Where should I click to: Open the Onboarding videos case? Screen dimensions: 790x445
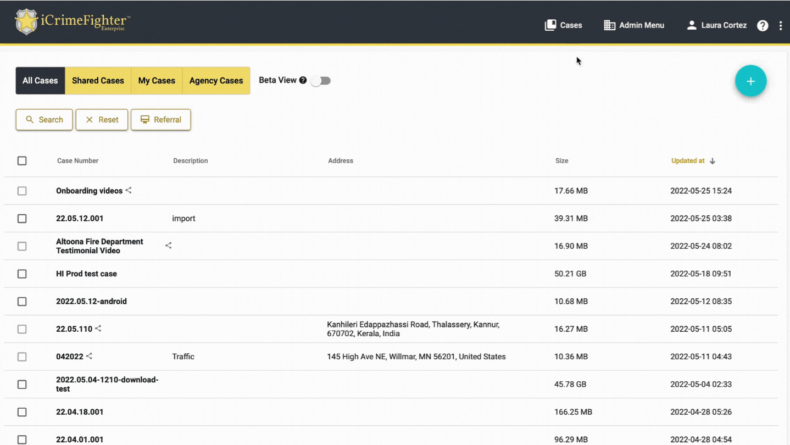(89, 191)
